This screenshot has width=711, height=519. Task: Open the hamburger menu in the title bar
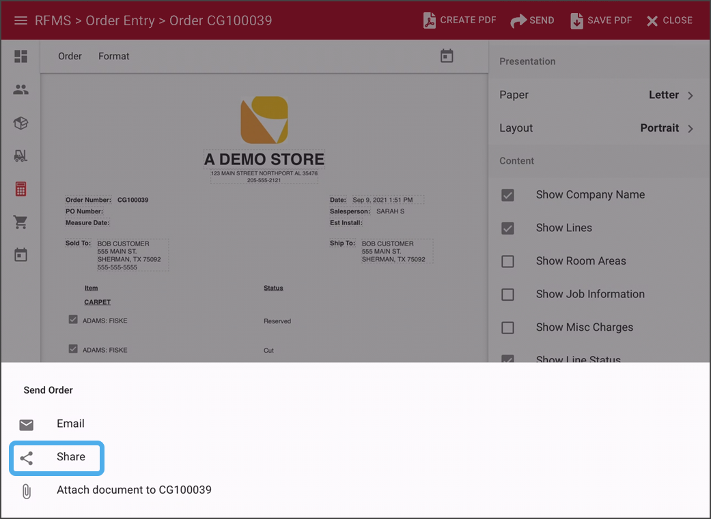tap(20, 20)
